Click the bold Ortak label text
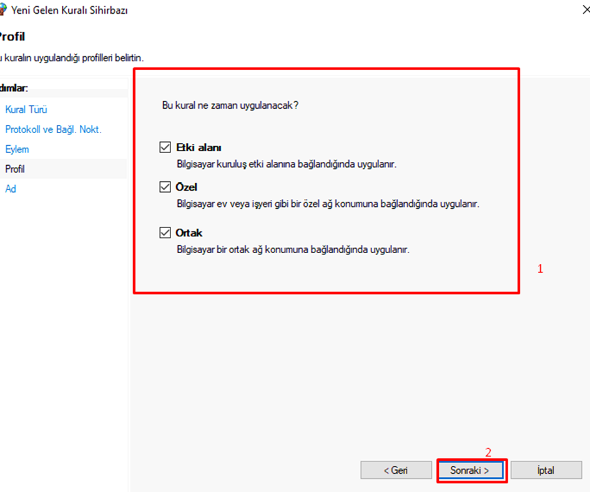 [189, 233]
